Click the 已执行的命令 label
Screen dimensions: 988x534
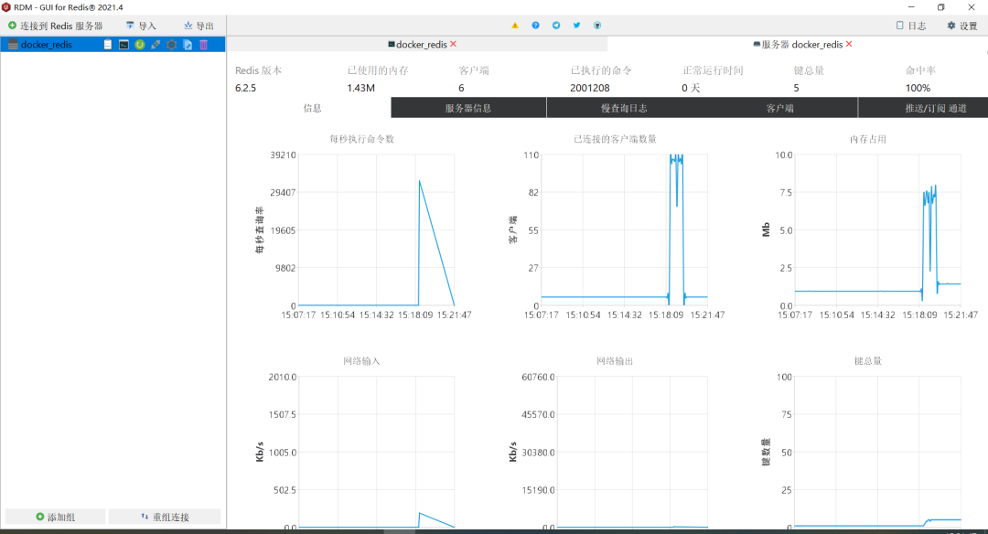601,70
